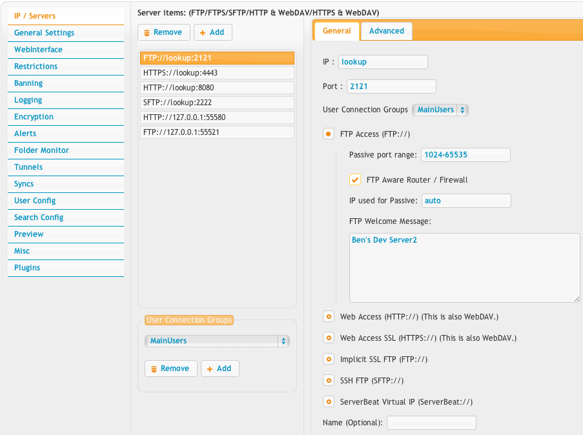
Task: Open the User Connection Groups MainUsers dropdown
Action: [x=440, y=110]
